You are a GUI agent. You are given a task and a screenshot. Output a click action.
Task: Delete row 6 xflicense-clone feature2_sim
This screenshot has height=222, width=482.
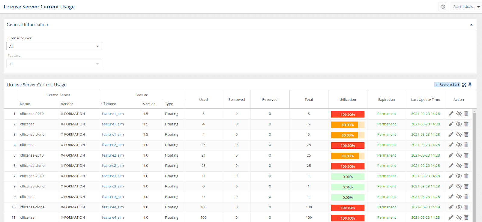tap(466, 166)
